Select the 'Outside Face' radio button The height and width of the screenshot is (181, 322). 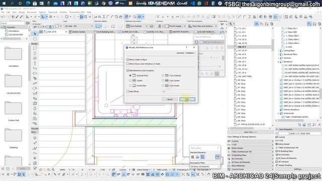(x=130, y=75)
